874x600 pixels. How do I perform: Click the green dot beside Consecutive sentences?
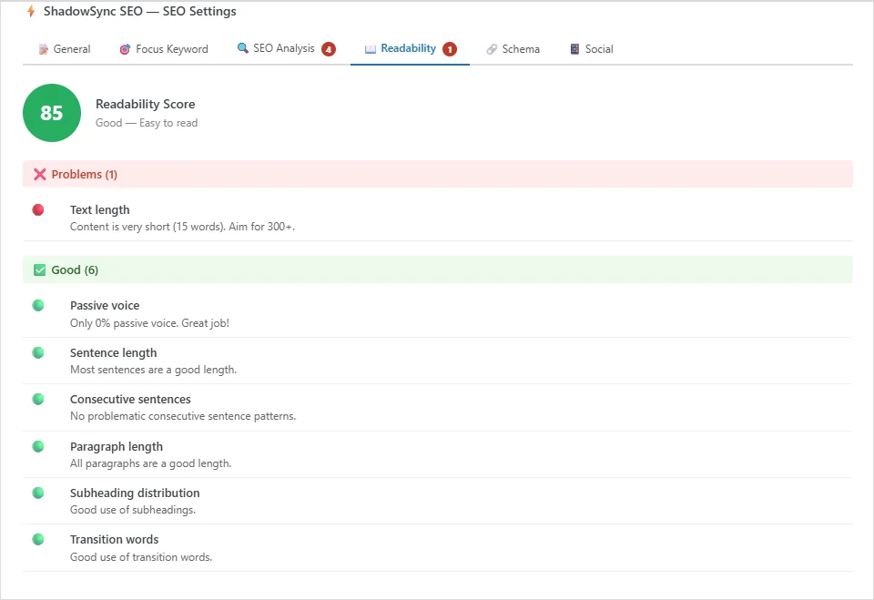38,399
